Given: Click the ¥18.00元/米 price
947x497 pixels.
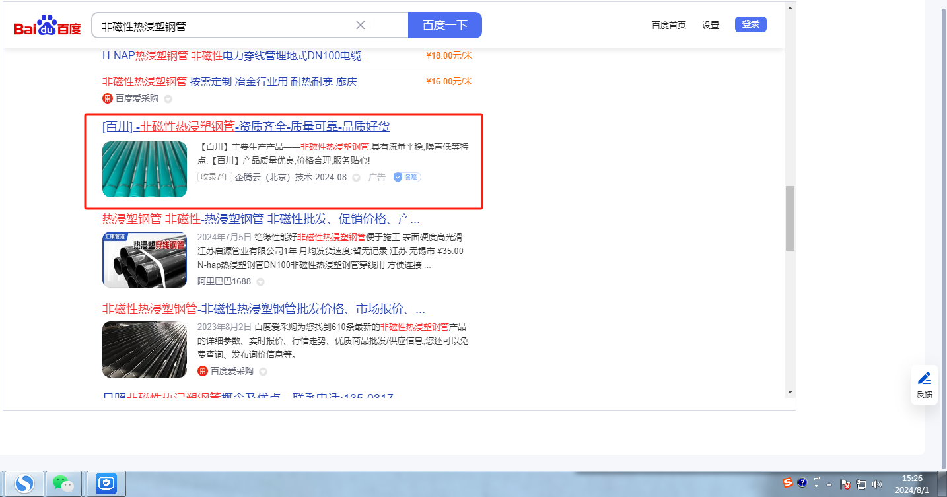Looking at the screenshot, I should (449, 55).
